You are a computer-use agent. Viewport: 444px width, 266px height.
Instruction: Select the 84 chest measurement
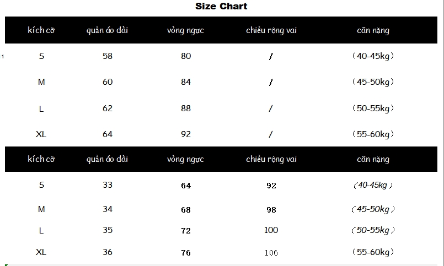(186, 82)
